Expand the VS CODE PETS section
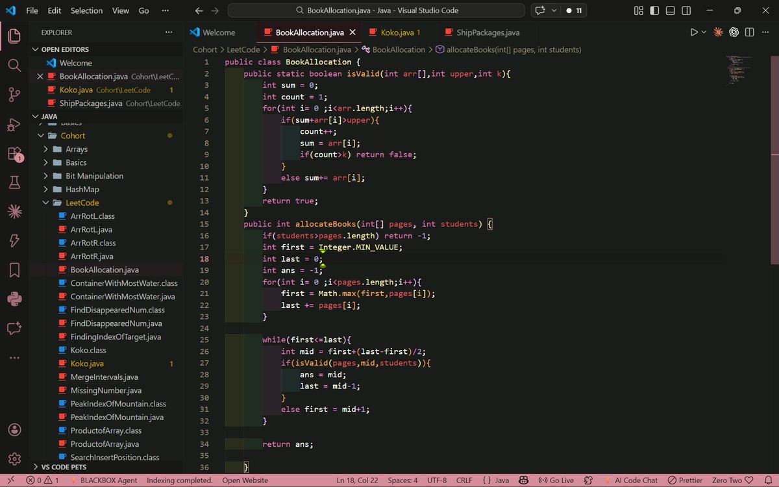The width and height of the screenshot is (779, 487). click(x=64, y=467)
